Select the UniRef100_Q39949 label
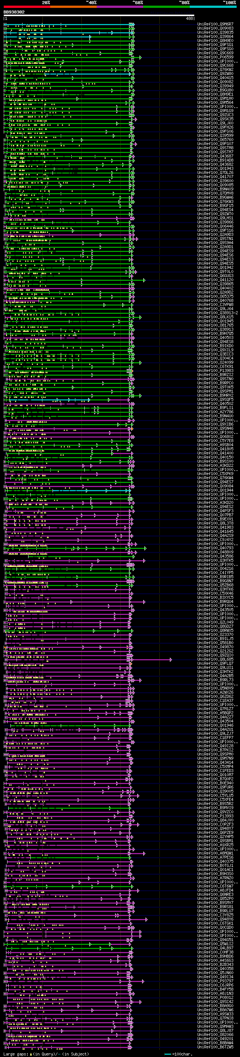The image size is (240, 1057). click(215, 86)
